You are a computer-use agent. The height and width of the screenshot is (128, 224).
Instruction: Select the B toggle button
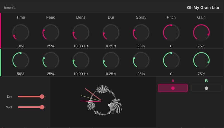(x=206, y=88)
